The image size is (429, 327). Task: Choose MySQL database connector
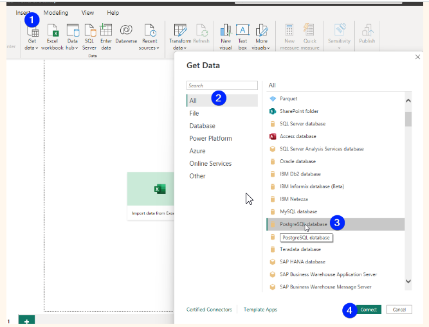[x=336, y=211]
